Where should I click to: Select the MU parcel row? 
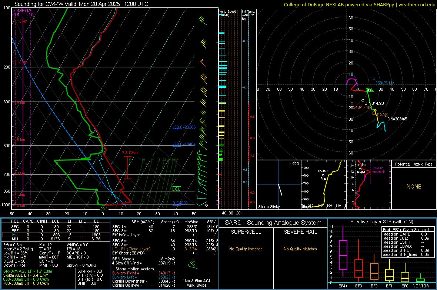point(56,239)
